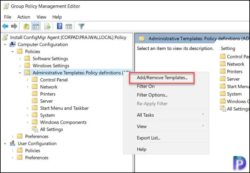
Task: Click the Setting column header
Action: 228,48
